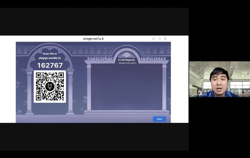This screenshot has height=158, width=250.
Task: Click the Enter PIN at label
Action: 50,54
